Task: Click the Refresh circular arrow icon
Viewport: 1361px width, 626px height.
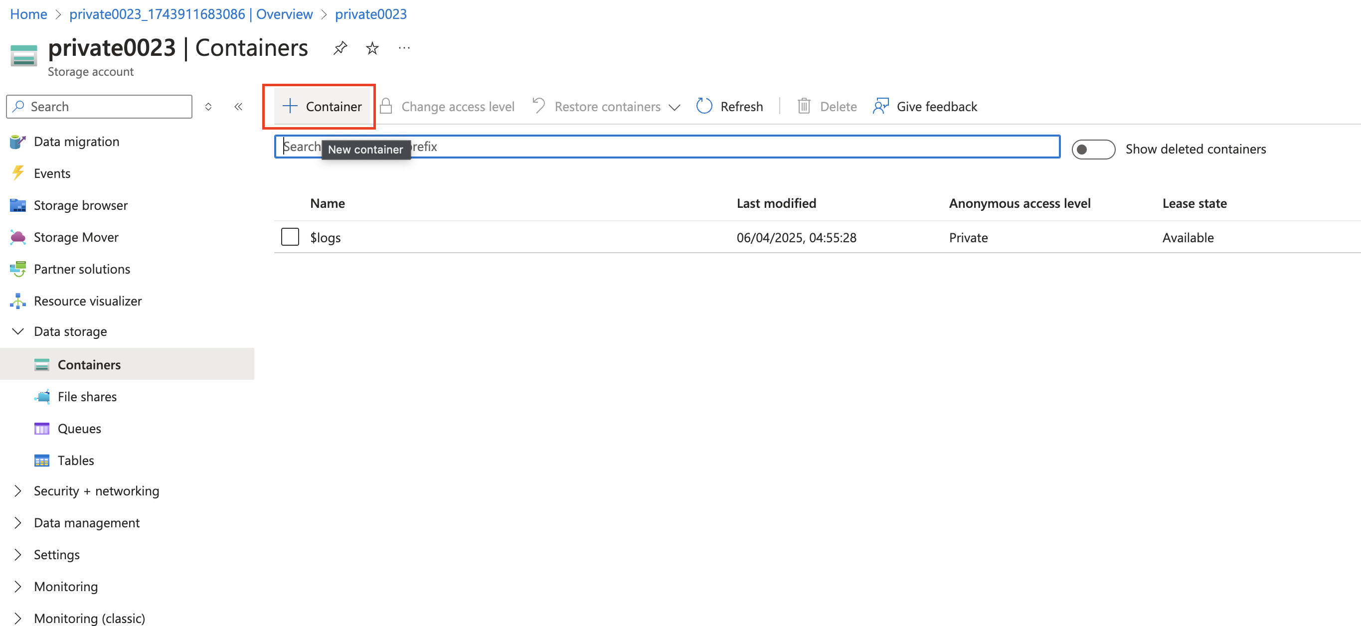Action: [704, 106]
